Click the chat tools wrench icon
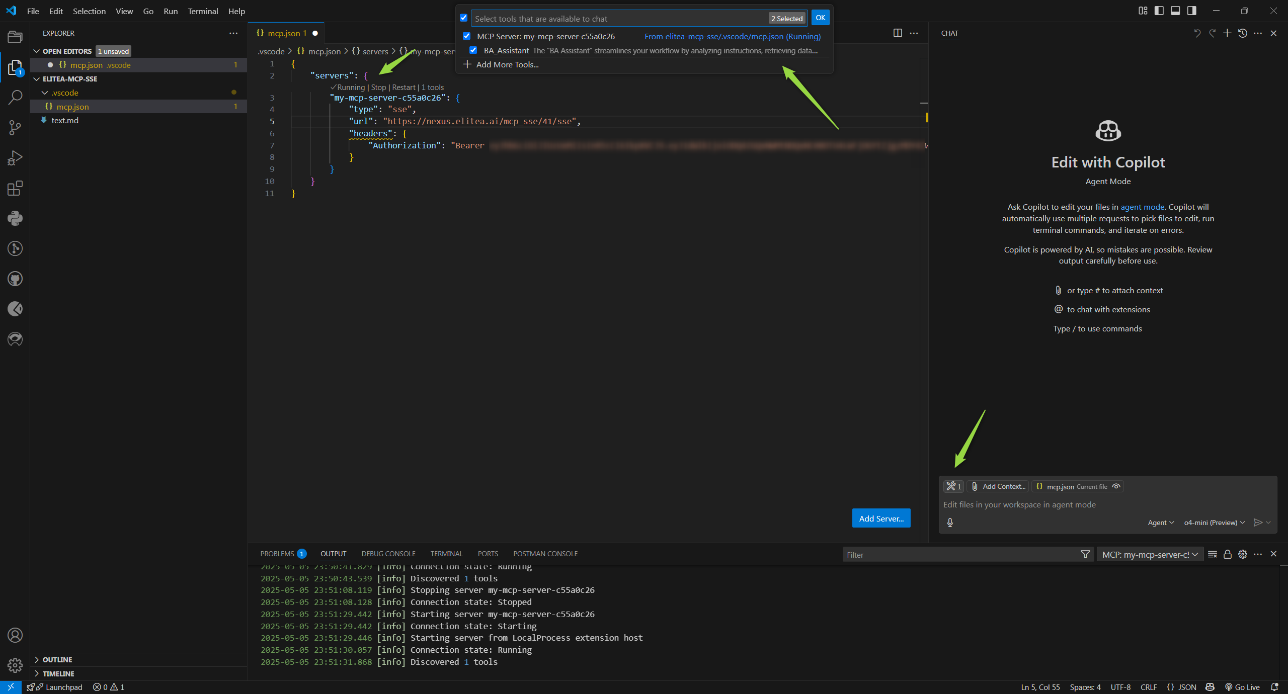Viewport: 1288px width, 694px height. [953, 486]
